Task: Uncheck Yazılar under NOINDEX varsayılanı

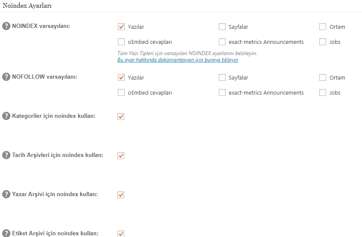Action: click(121, 27)
